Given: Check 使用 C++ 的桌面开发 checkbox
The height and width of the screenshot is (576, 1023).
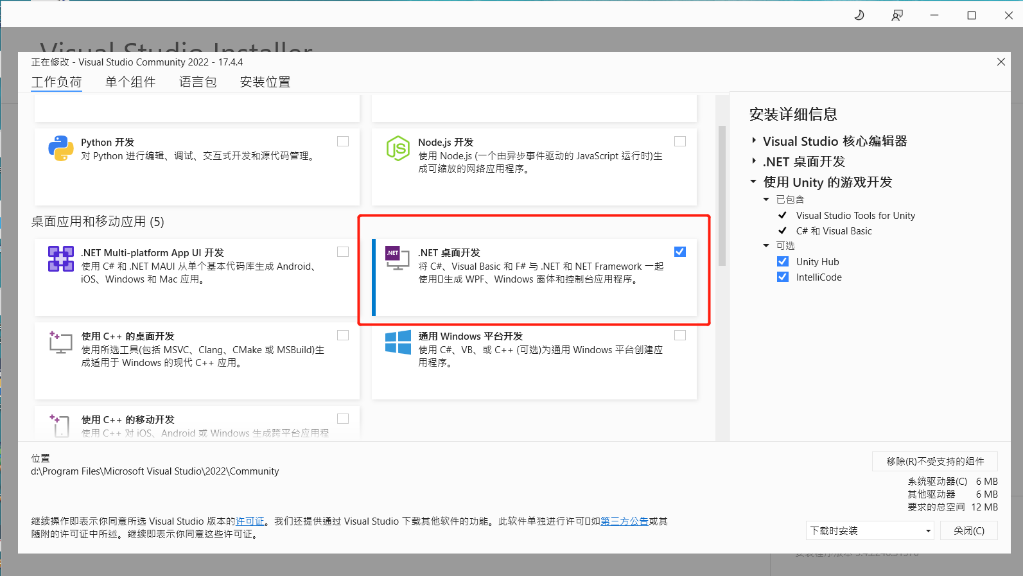Looking at the screenshot, I should 343,335.
